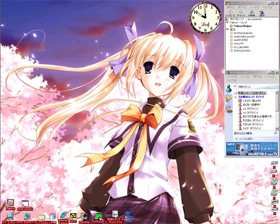The image size is (280, 224).
Task: Open the HookConnect desktop shortcut
Action: (x=25, y=204)
